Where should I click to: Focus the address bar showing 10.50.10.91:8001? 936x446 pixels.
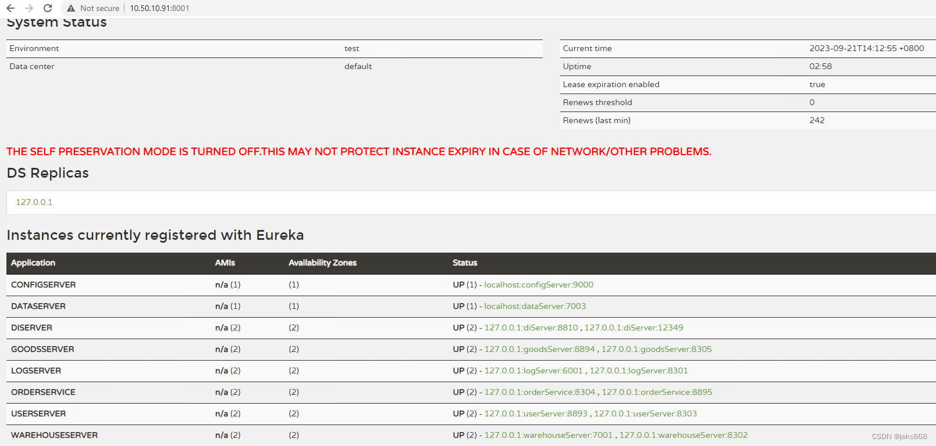click(x=159, y=8)
